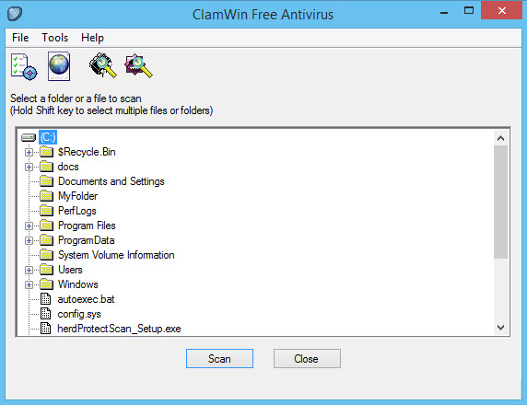Select the herdProtectScan_Setup.exe label
Viewport: 527px width, 405px height.
[x=120, y=329]
